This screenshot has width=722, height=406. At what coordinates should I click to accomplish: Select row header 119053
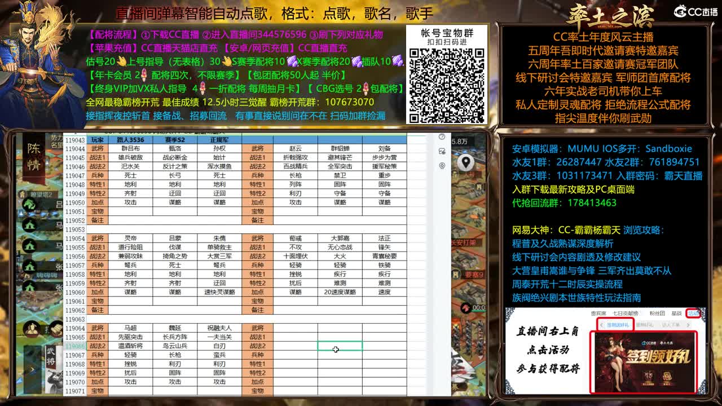[x=75, y=230]
